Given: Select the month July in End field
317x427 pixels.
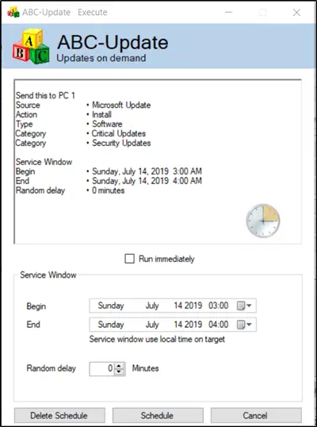Looking at the screenshot, I should (152, 325).
